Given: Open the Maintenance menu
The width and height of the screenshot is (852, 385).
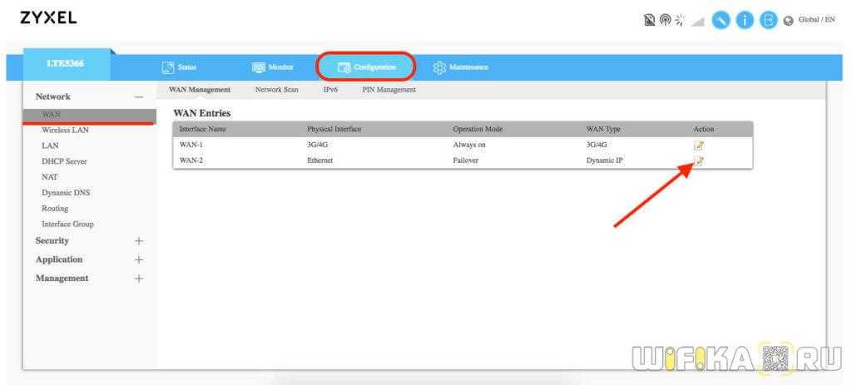Looking at the screenshot, I should pyautogui.click(x=461, y=67).
